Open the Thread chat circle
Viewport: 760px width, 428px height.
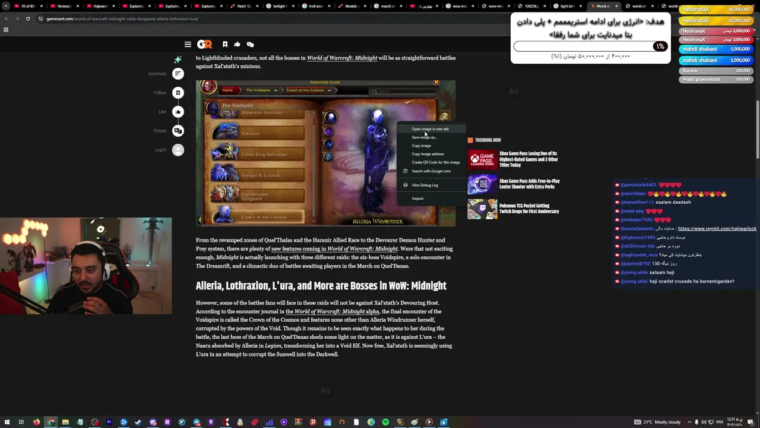coord(178,131)
